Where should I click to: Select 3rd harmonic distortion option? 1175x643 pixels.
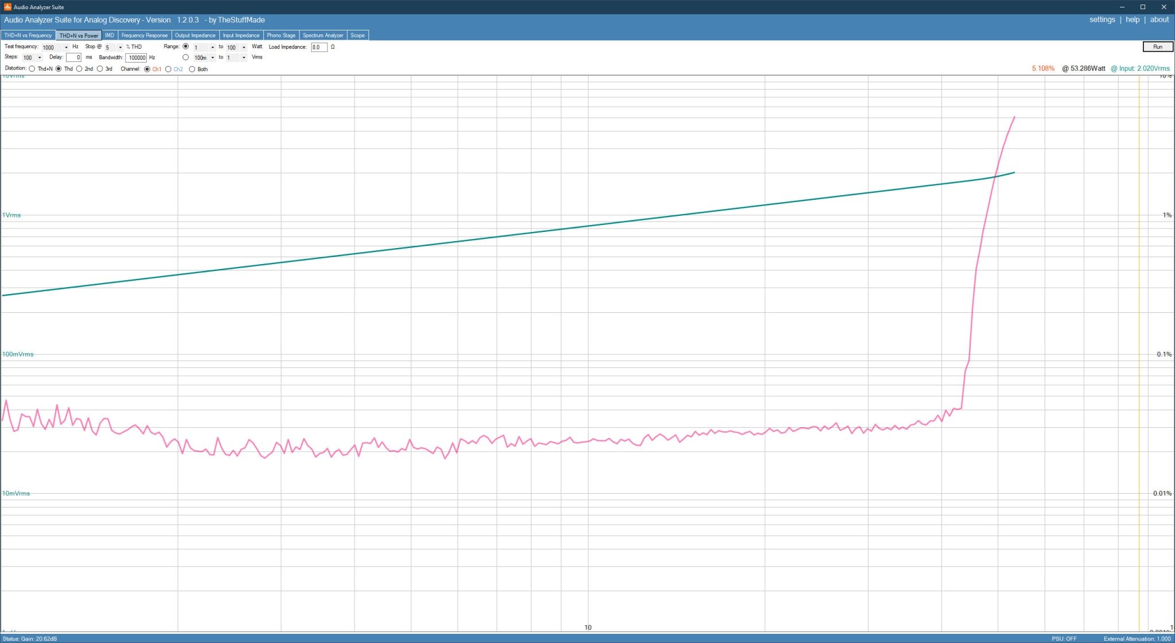click(100, 69)
